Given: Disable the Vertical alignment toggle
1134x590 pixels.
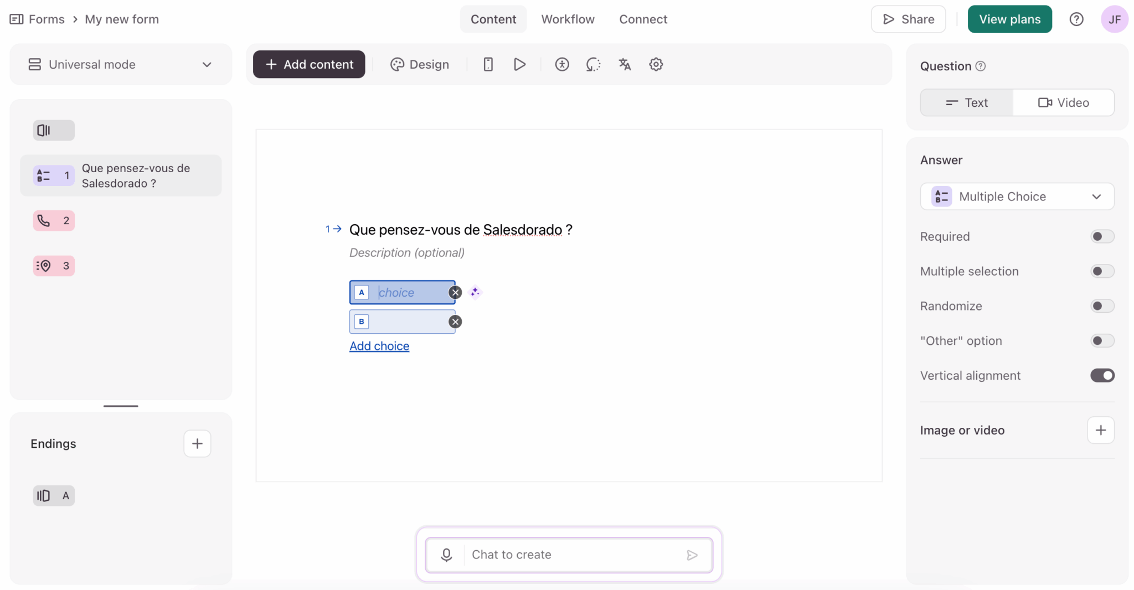Looking at the screenshot, I should [1102, 376].
